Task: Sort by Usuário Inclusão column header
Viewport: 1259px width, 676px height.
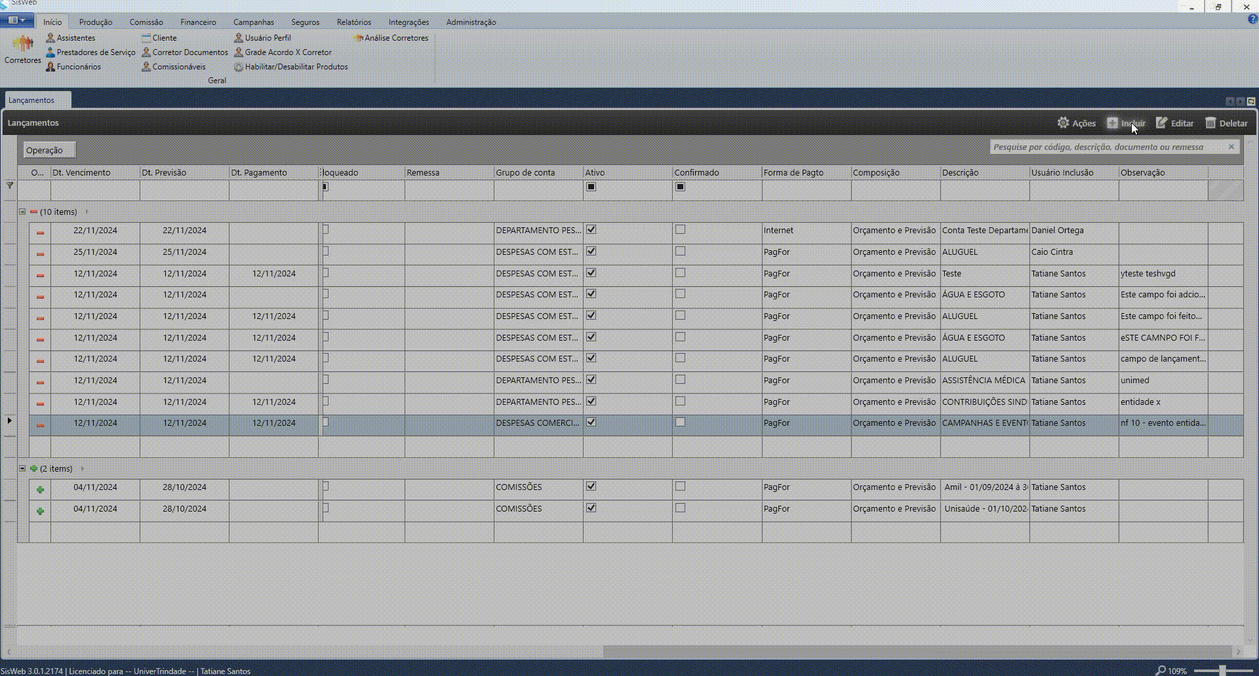Action: click(1073, 172)
